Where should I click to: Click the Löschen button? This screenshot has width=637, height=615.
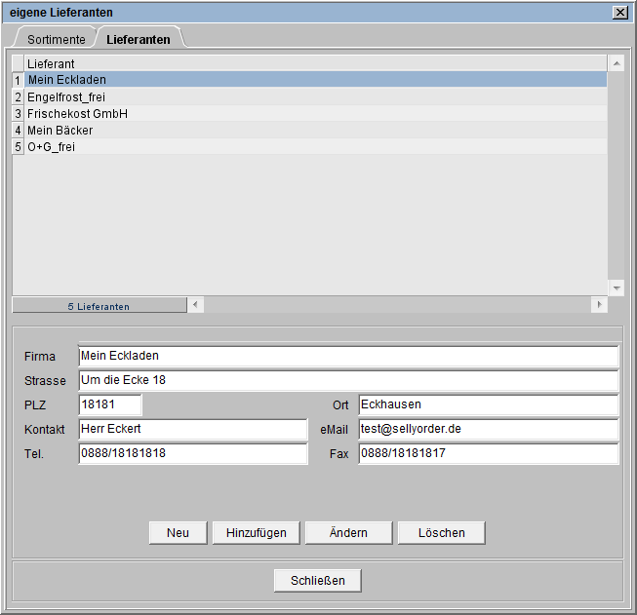pyautogui.click(x=441, y=532)
